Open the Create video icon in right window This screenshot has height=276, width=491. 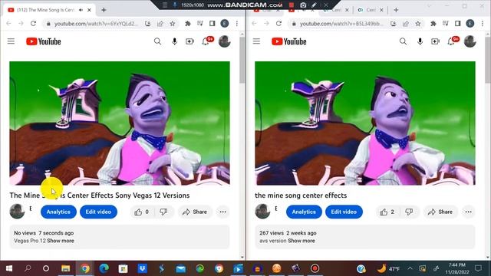[435, 41]
